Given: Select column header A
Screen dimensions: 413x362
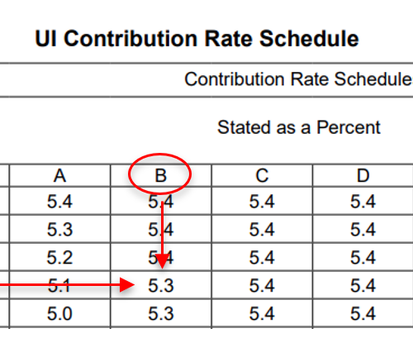Looking at the screenshot, I should [x=59, y=175].
